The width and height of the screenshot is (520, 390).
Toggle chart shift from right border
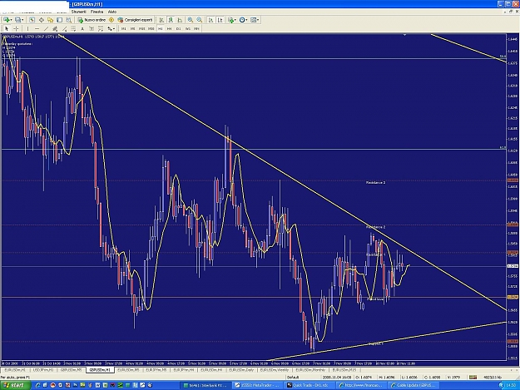tap(220, 20)
